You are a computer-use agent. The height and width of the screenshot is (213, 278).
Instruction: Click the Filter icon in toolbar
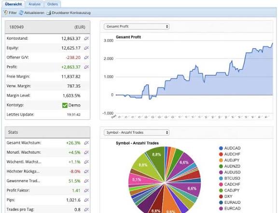[x=6, y=13]
